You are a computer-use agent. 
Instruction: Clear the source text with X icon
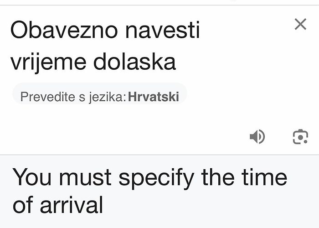click(x=300, y=24)
